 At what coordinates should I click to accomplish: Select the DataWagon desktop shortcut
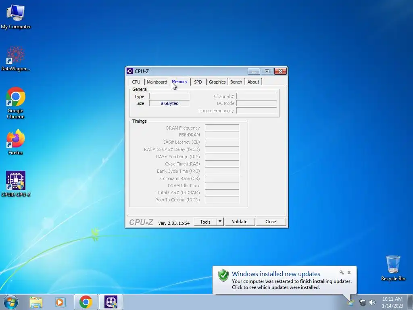16,59
